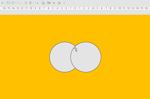Expand the toolbar overflow chevron

(64, 3)
